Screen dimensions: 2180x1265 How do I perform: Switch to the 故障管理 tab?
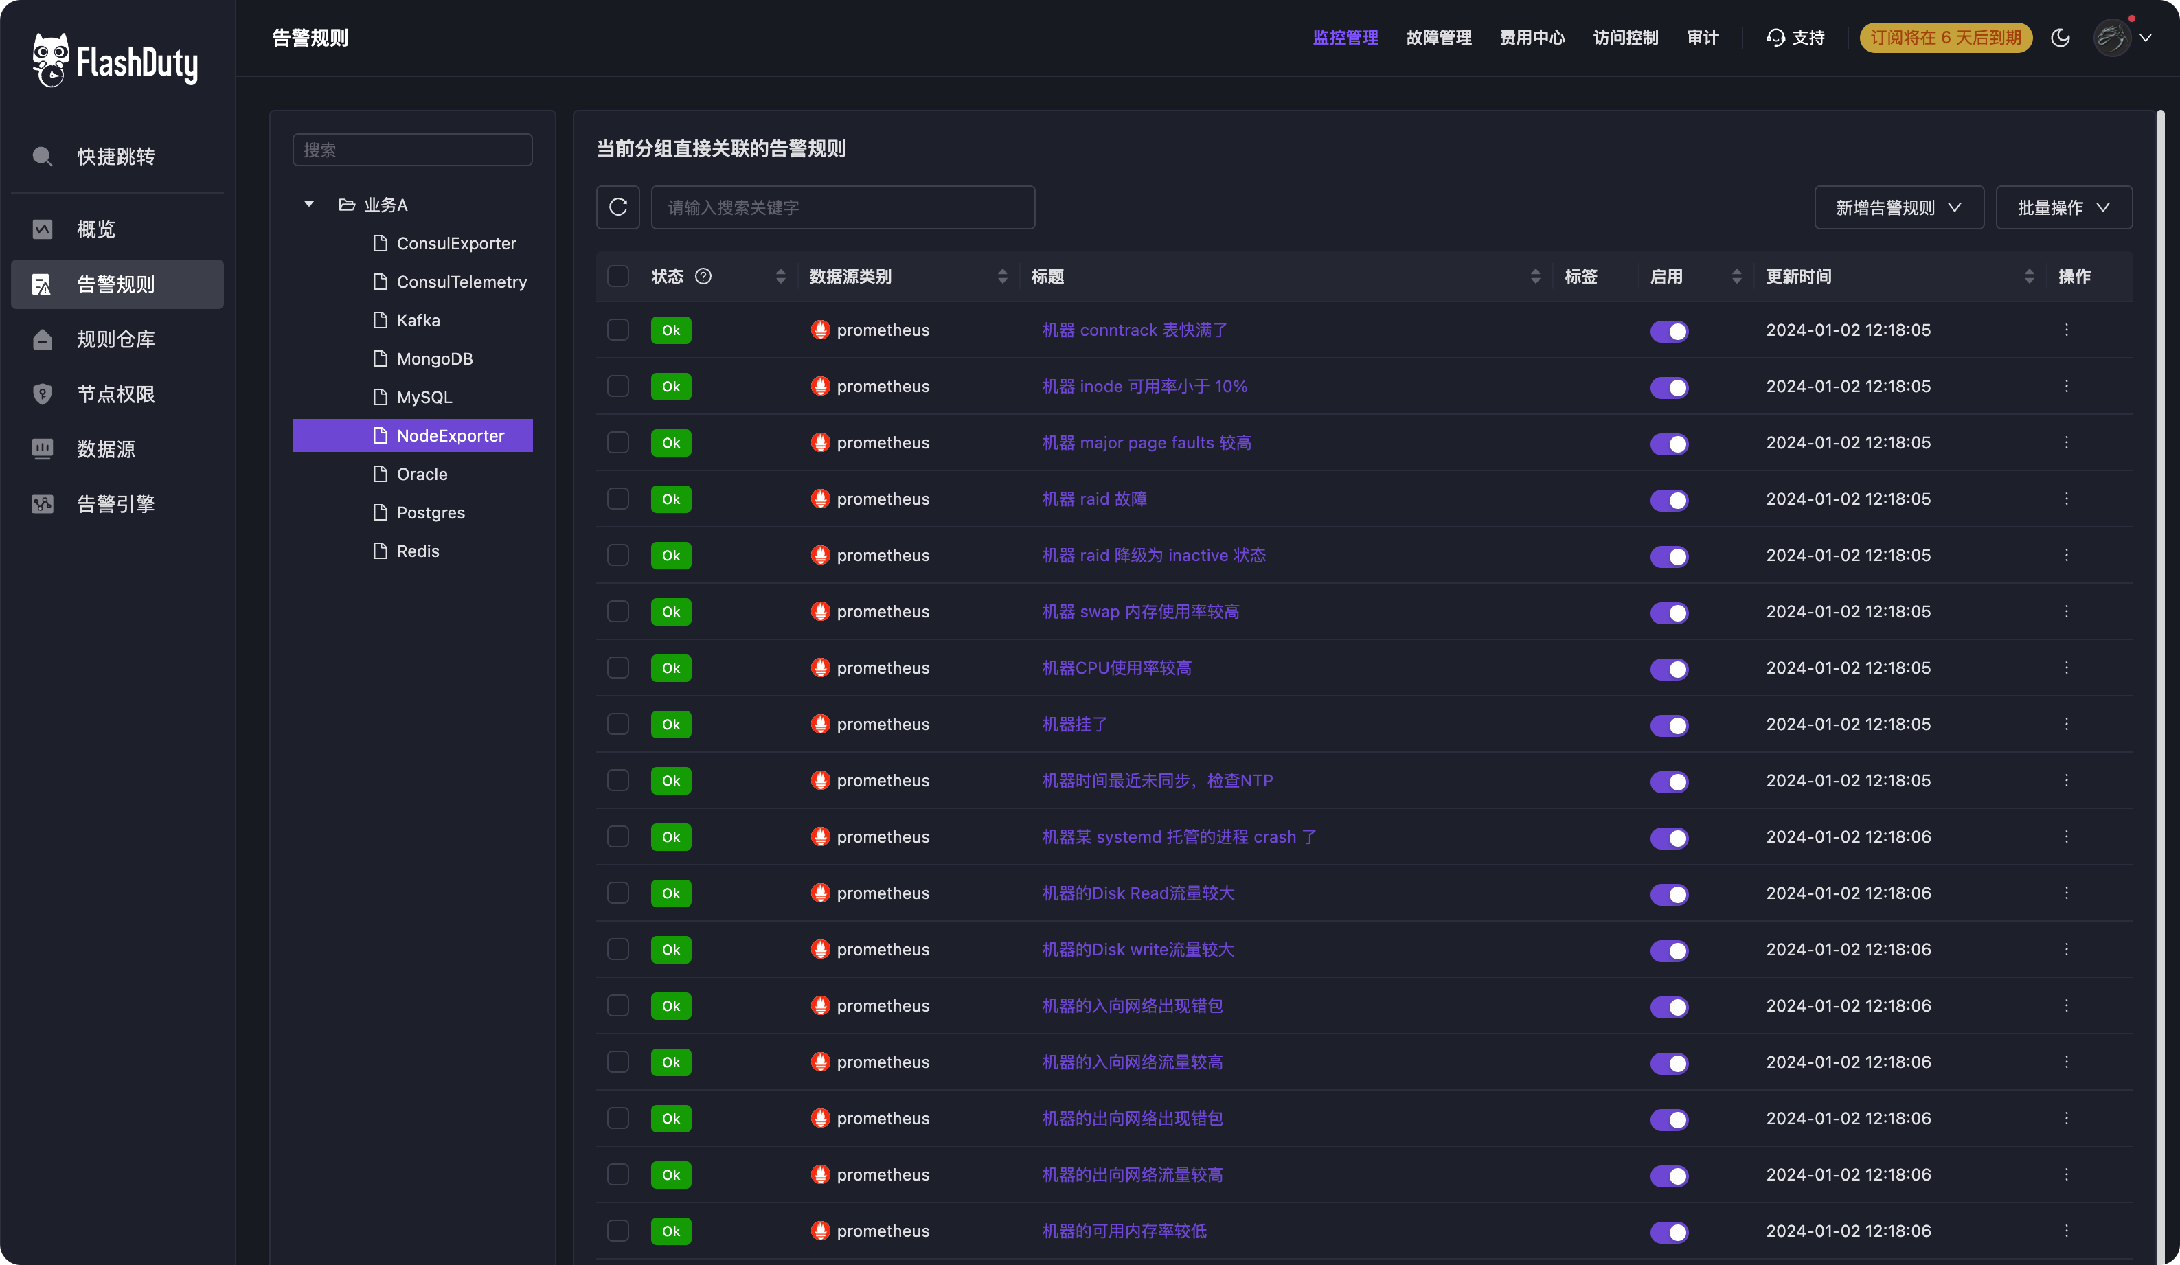coord(1439,38)
